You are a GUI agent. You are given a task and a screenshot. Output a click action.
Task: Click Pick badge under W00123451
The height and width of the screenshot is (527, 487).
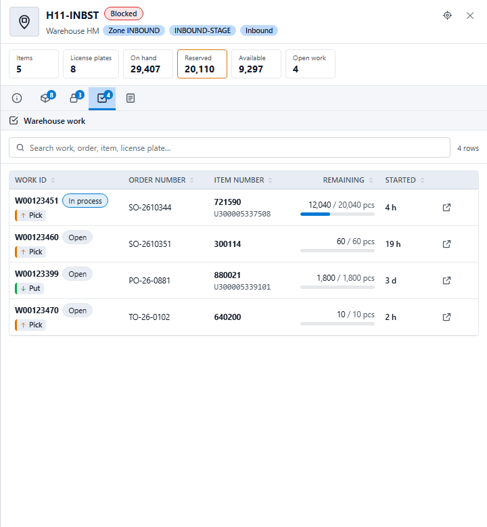(x=30, y=215)
